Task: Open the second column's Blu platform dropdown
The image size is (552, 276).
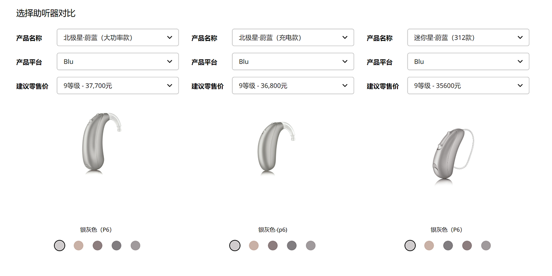Action: tap(293, 62)
